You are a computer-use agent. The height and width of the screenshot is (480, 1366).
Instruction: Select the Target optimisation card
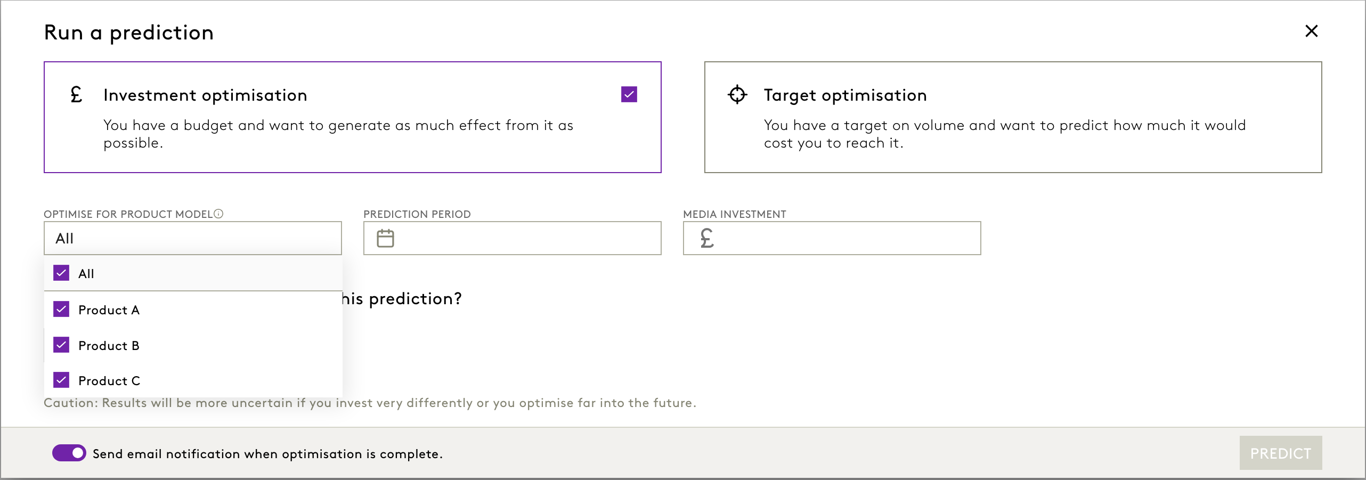click(1012, 117)
